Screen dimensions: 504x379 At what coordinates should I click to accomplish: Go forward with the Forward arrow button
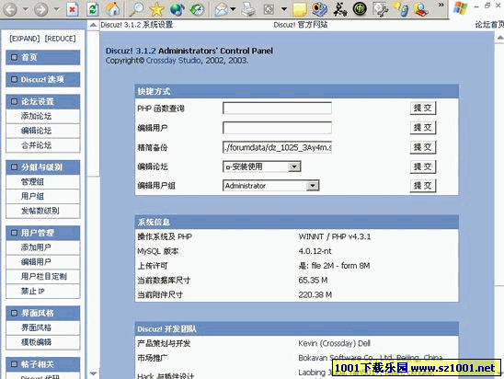[40, 9]
